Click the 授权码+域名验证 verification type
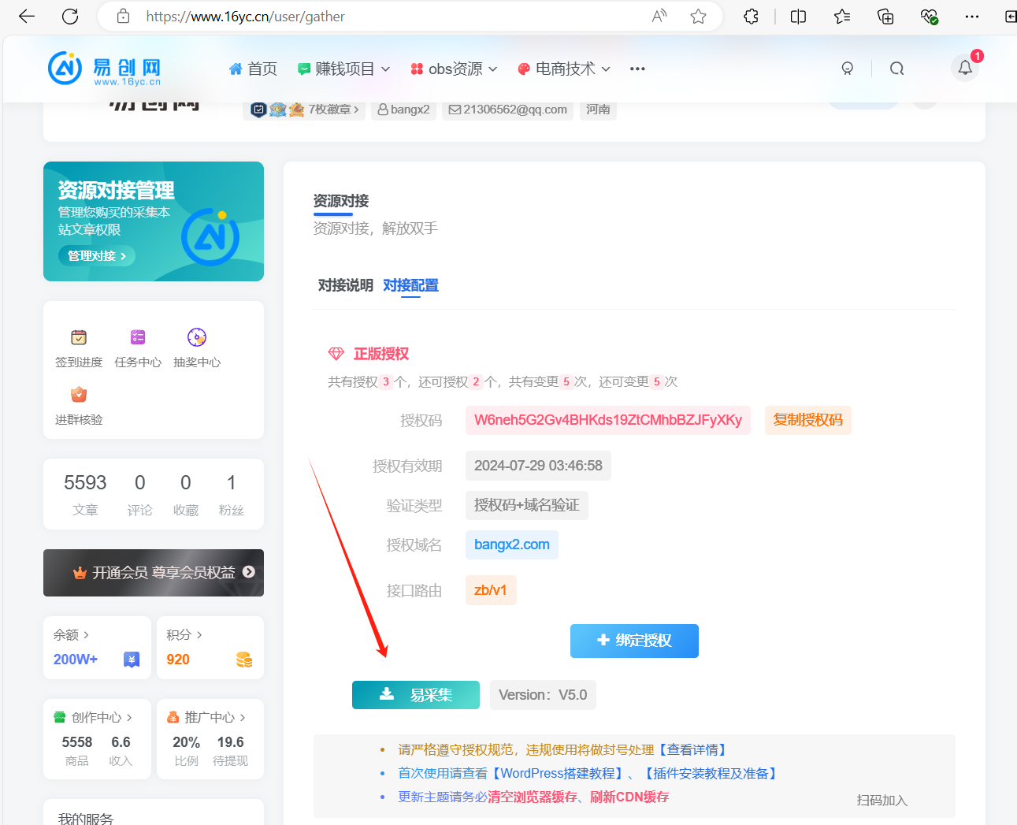Image resolution: width=1017 pixels, height=825 pixels. (526, 505)
